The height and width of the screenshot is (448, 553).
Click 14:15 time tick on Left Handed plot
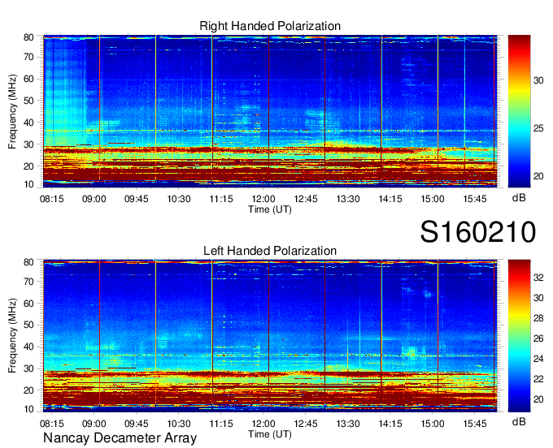tap(390, 424)
